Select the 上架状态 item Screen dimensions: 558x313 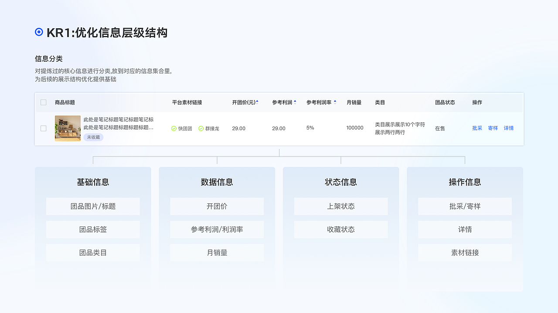pyautogui.click(x=341, y=206)
